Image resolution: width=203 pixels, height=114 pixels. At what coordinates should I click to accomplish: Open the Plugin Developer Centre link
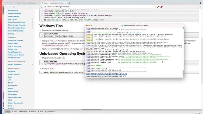pyautogui.click(x=16, y=22)
